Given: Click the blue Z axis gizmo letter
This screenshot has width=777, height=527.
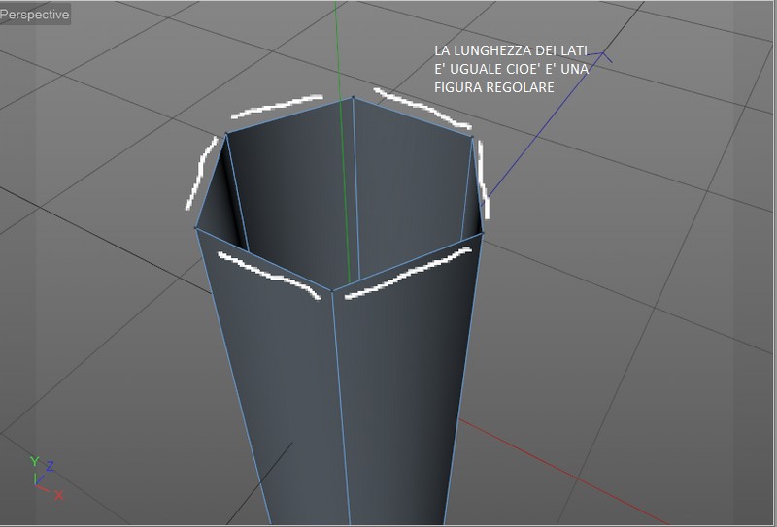Looking at the screenshot, I should tap(50, 466).
